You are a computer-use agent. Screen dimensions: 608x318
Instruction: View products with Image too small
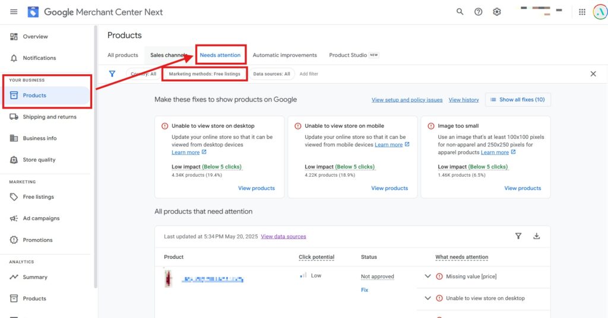point(522,188)
